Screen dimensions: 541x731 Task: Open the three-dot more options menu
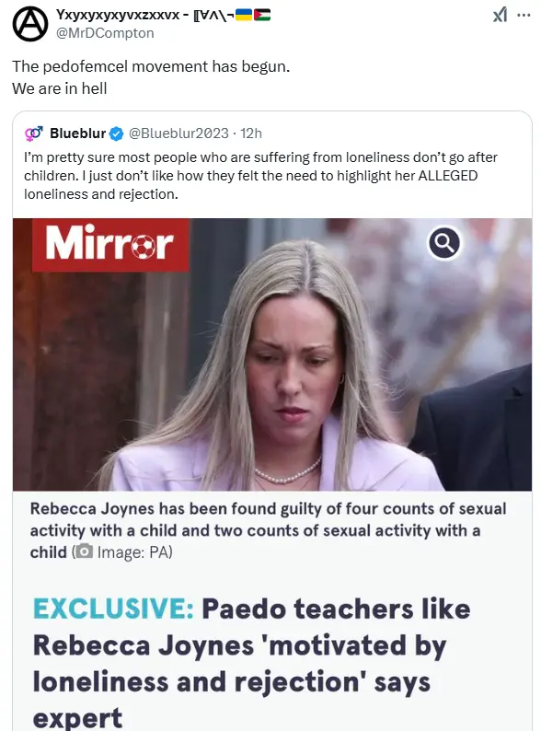524,16
